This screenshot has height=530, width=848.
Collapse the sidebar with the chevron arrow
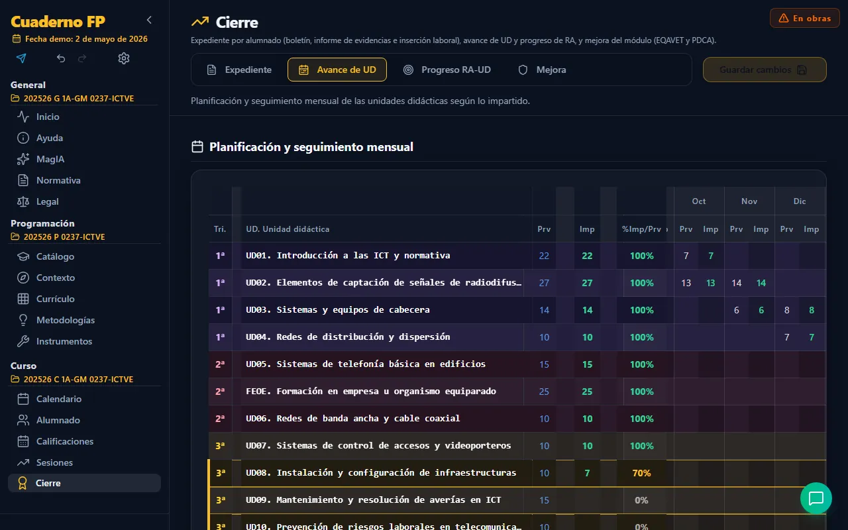click(149, 20)
